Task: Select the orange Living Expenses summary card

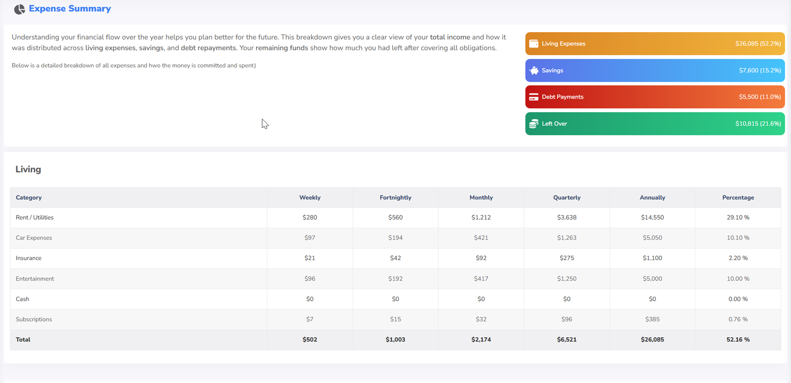Action: (x=655, y=44)
